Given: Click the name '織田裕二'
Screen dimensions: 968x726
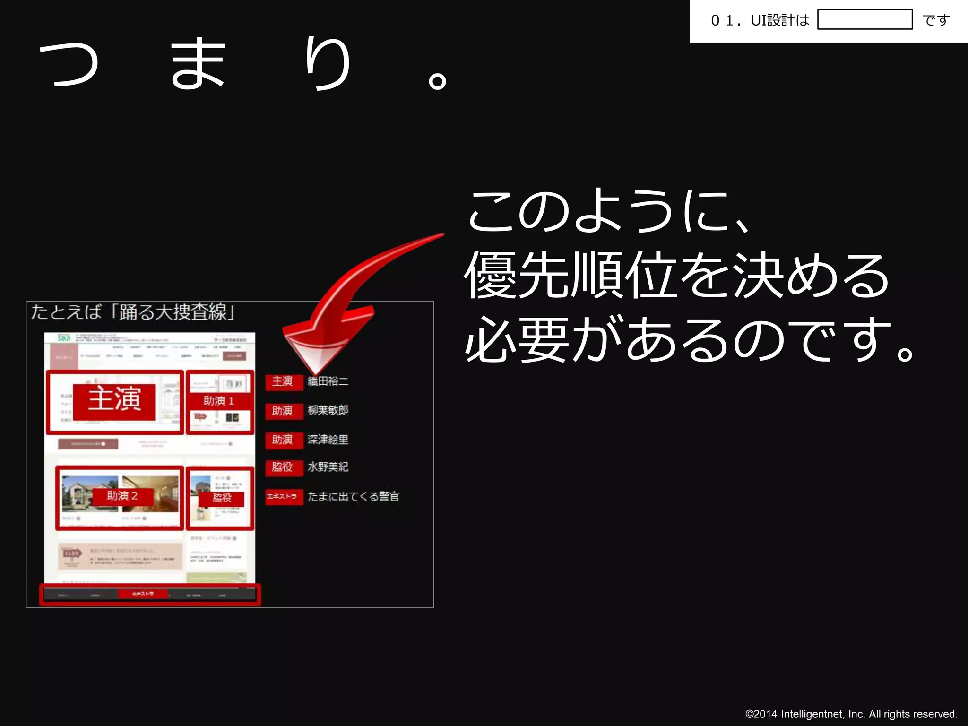Looking at the screenshot, I should [x=328, y=381].
